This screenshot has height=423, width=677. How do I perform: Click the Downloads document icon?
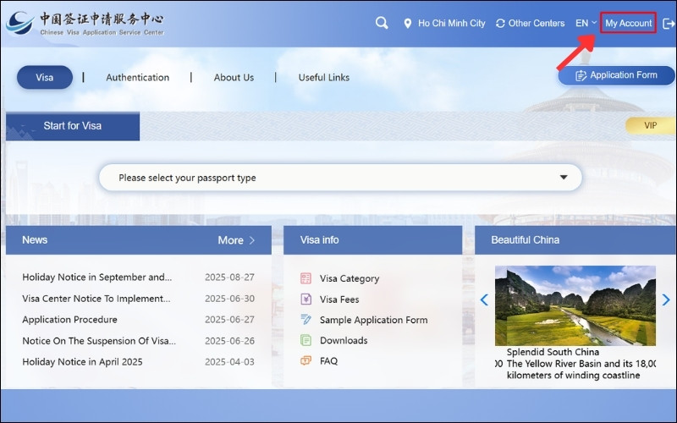305,340
